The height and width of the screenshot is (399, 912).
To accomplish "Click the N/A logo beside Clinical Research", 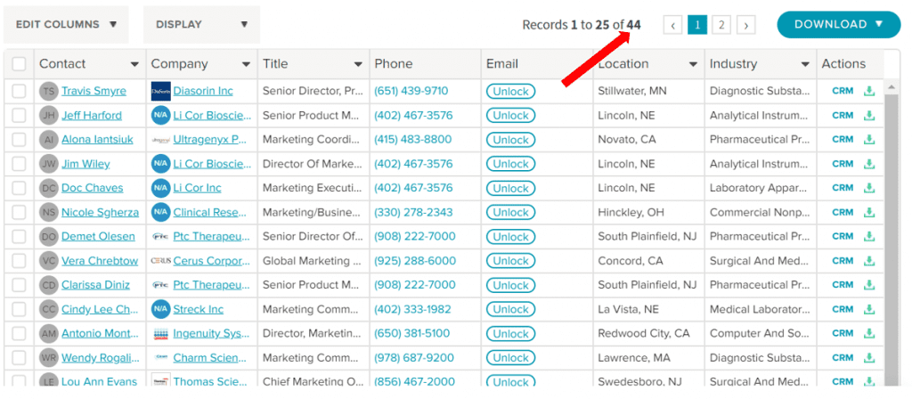I will (160, 212).
